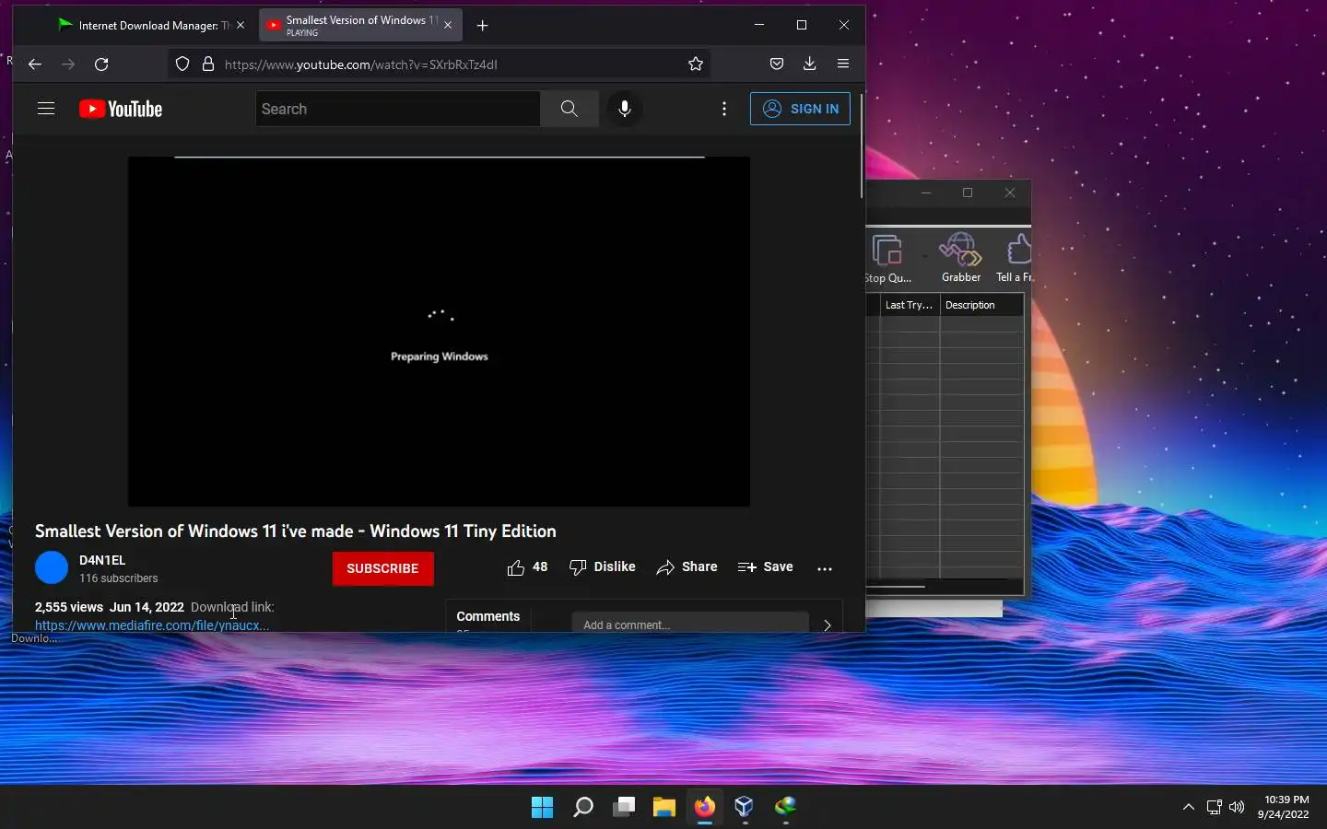Like the video with thumbs up
1327x829 pixels.
point(527,567)
